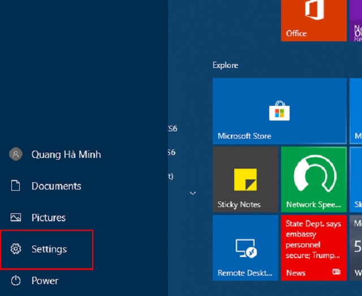The image size is (362, 296).
Task: Click the user avatar icon
Action: point(16,154)
